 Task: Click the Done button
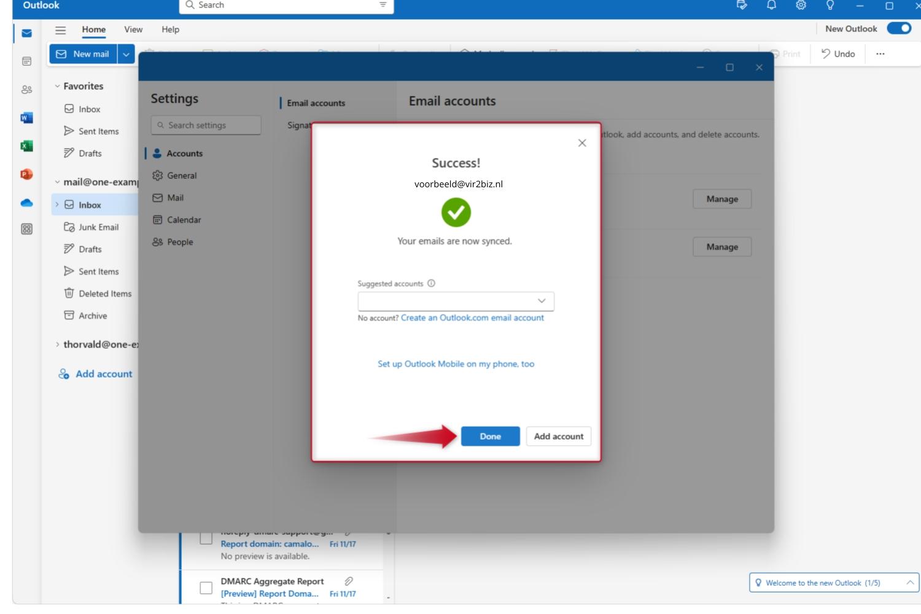click(491, 436)
